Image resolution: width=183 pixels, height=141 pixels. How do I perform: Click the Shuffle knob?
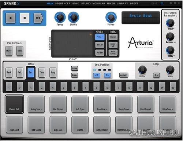click(x=74, y=17)
